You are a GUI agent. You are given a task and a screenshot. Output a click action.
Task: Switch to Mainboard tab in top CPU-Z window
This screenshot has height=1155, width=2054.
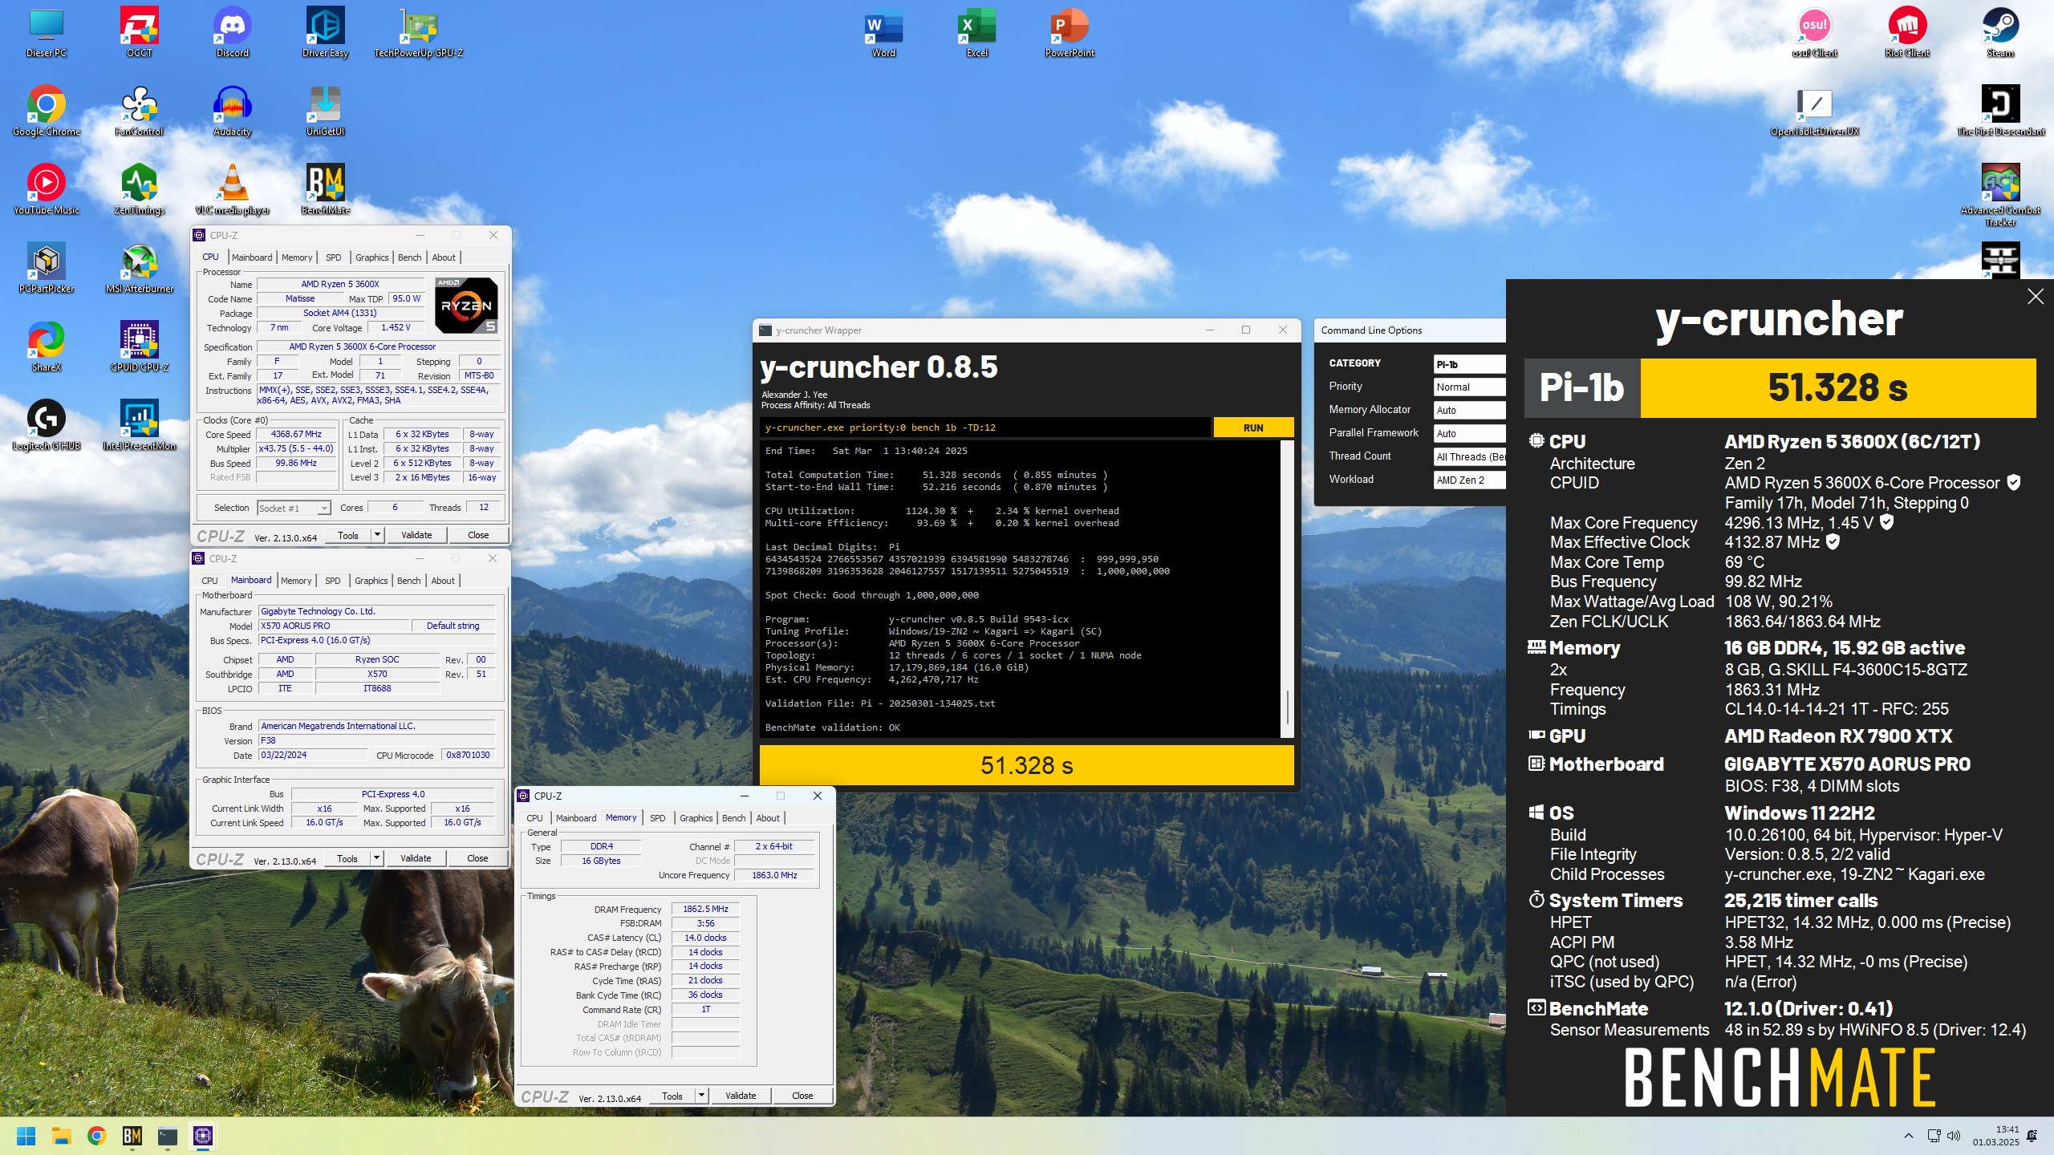[252, 257]
